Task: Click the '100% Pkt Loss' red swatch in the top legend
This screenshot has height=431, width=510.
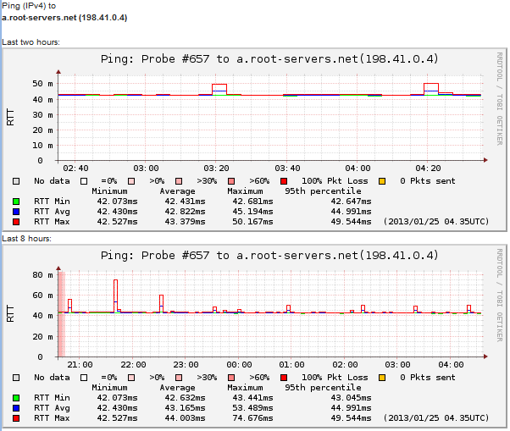Action: pos(284,181)
